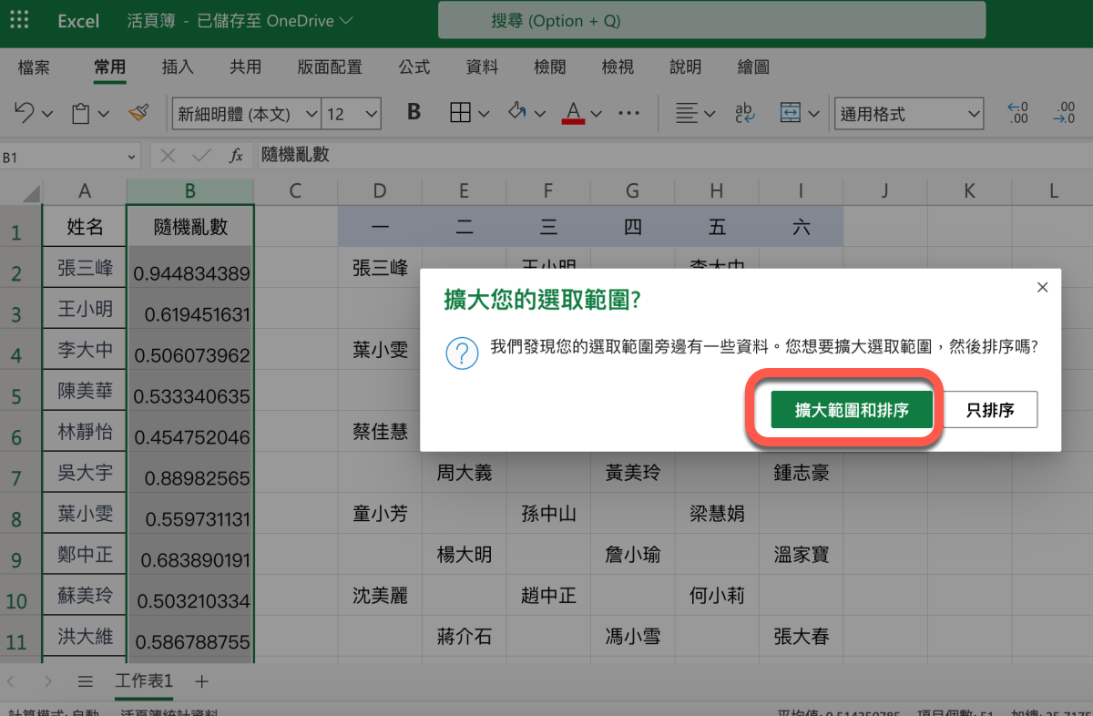The width and height of the screenshot is (1093, 716).
Task: Click the Decrease Decimal icon
Action: [1063, 113]
